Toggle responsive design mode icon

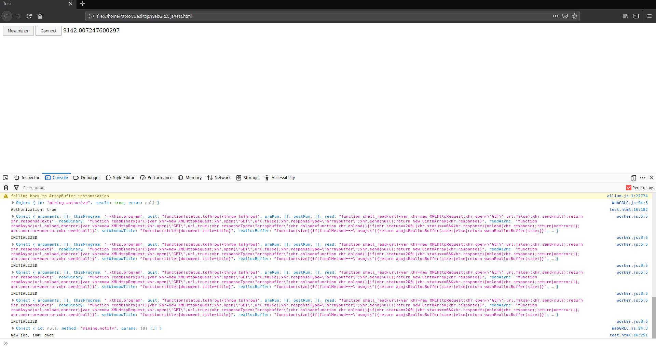pyautogui.click(x=633, y=178)
